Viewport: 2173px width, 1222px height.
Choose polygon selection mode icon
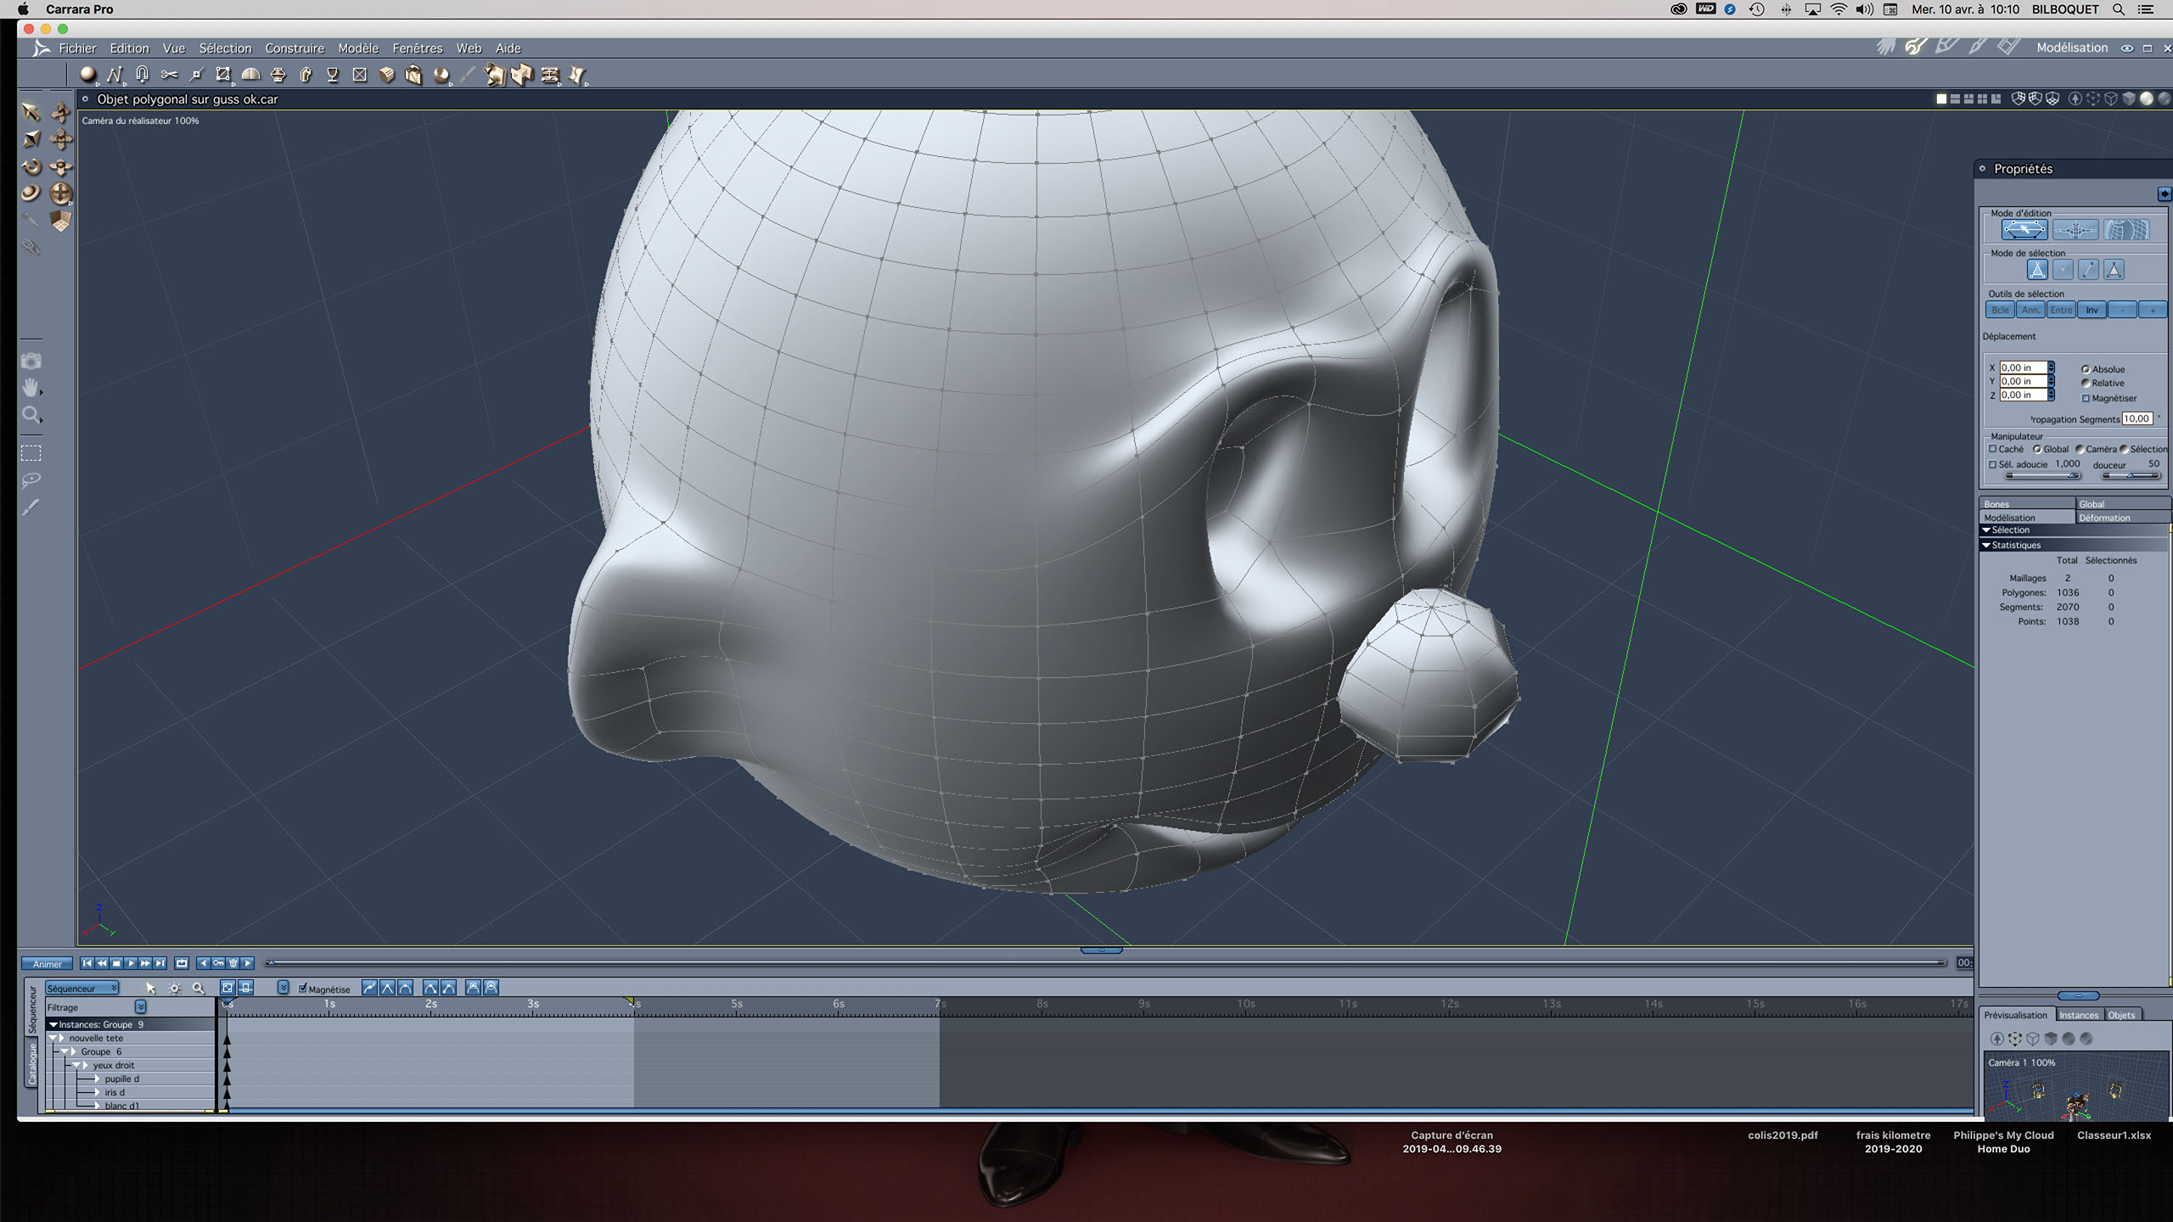2113,270
